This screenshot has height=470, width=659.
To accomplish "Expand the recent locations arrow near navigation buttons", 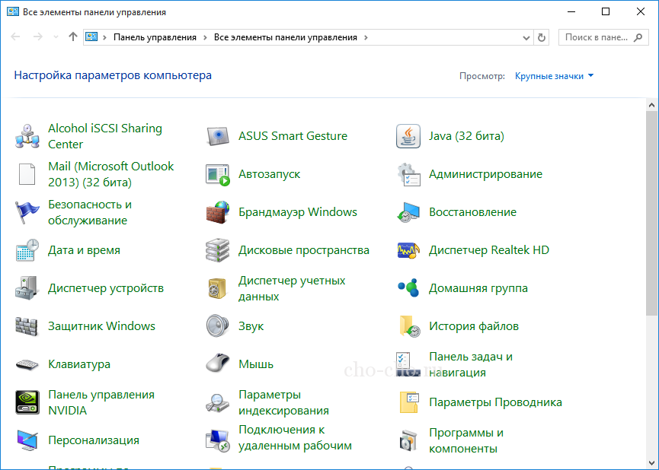I will tap(56, 37).
